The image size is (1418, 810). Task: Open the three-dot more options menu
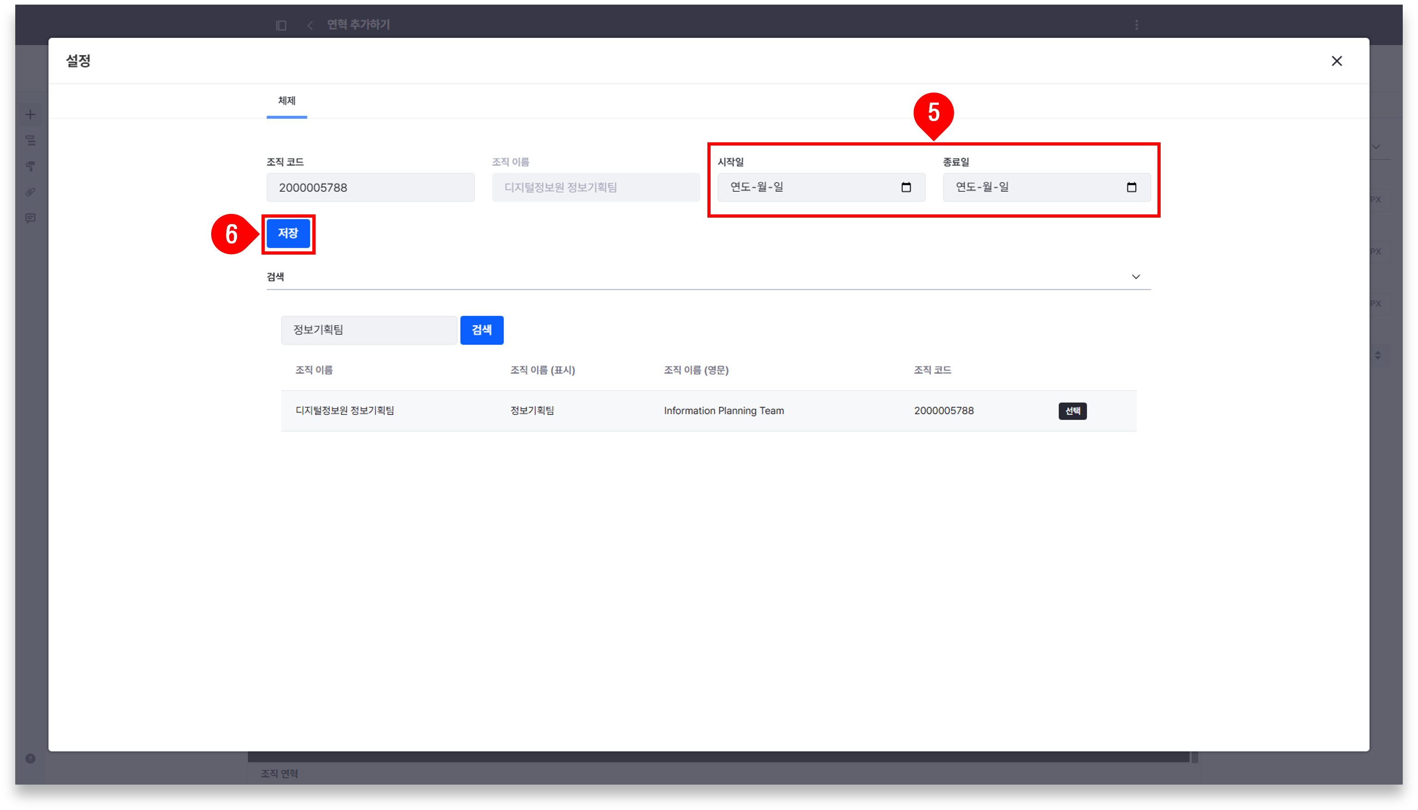click(x=1137, y=25)
